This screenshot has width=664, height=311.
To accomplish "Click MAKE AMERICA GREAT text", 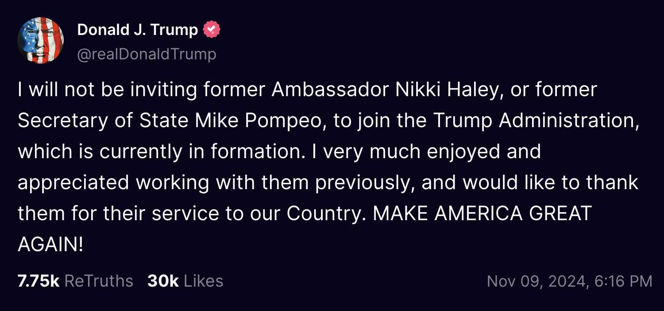I will pyautogui.click(x=482, y=214).
